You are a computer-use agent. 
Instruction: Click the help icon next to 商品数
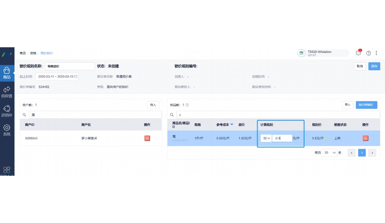pos(187,105)
